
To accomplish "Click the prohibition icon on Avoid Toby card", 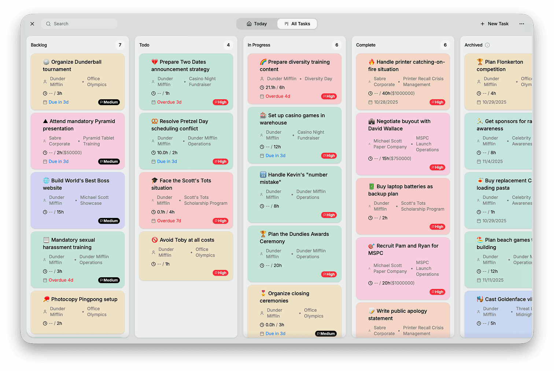I will coord(155,240).
